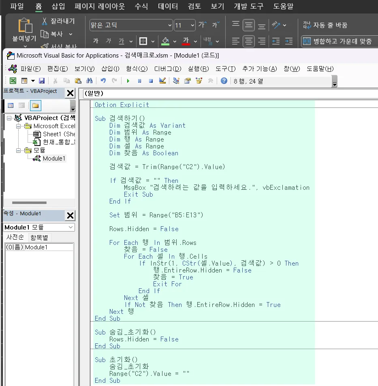Screen dimensions: 378x386
Task: Open 복사 dropdown arrow in Excel ribbon
Action: (70, 34)
